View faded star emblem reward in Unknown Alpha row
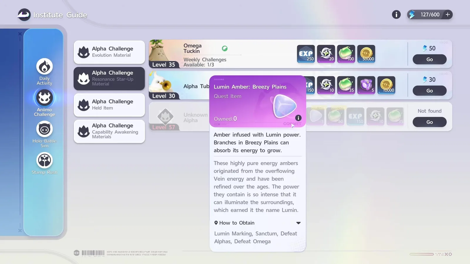Screen dimensions: 470x264 (375, 116)
